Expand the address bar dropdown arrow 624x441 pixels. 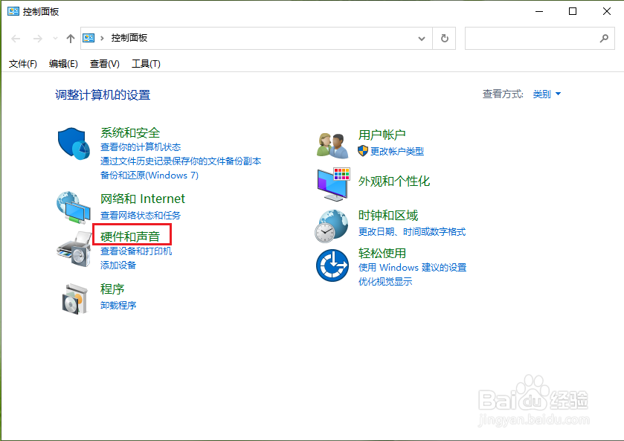(x=421, y=38)
